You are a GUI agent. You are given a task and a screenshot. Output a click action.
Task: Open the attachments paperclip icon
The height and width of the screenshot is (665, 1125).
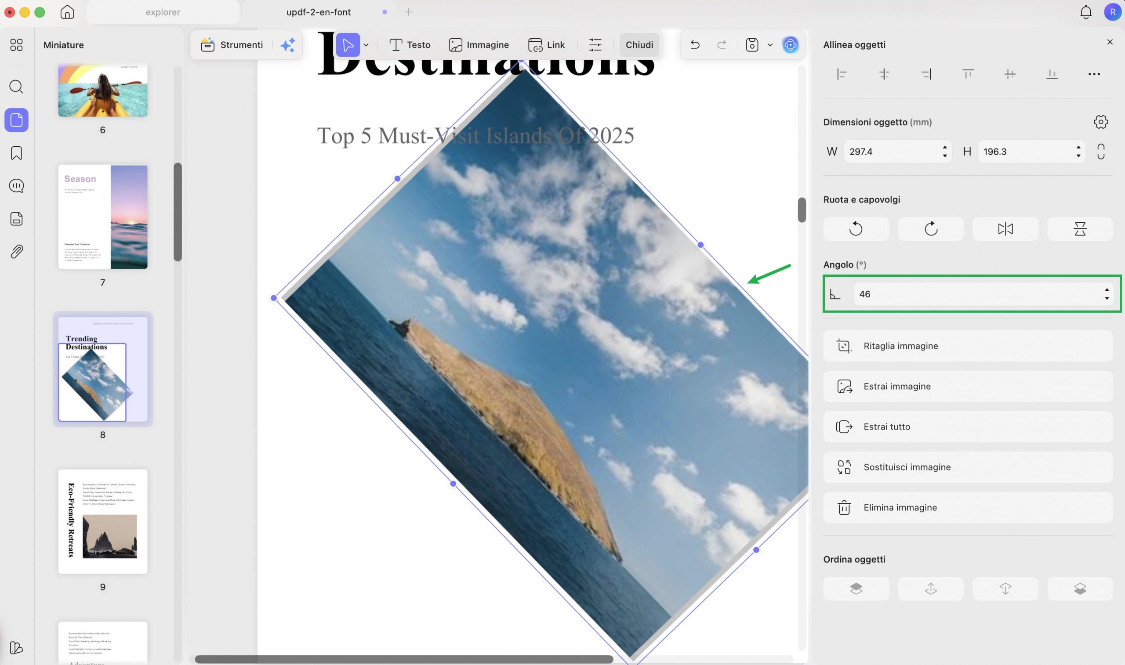click(x=16, y=252)
